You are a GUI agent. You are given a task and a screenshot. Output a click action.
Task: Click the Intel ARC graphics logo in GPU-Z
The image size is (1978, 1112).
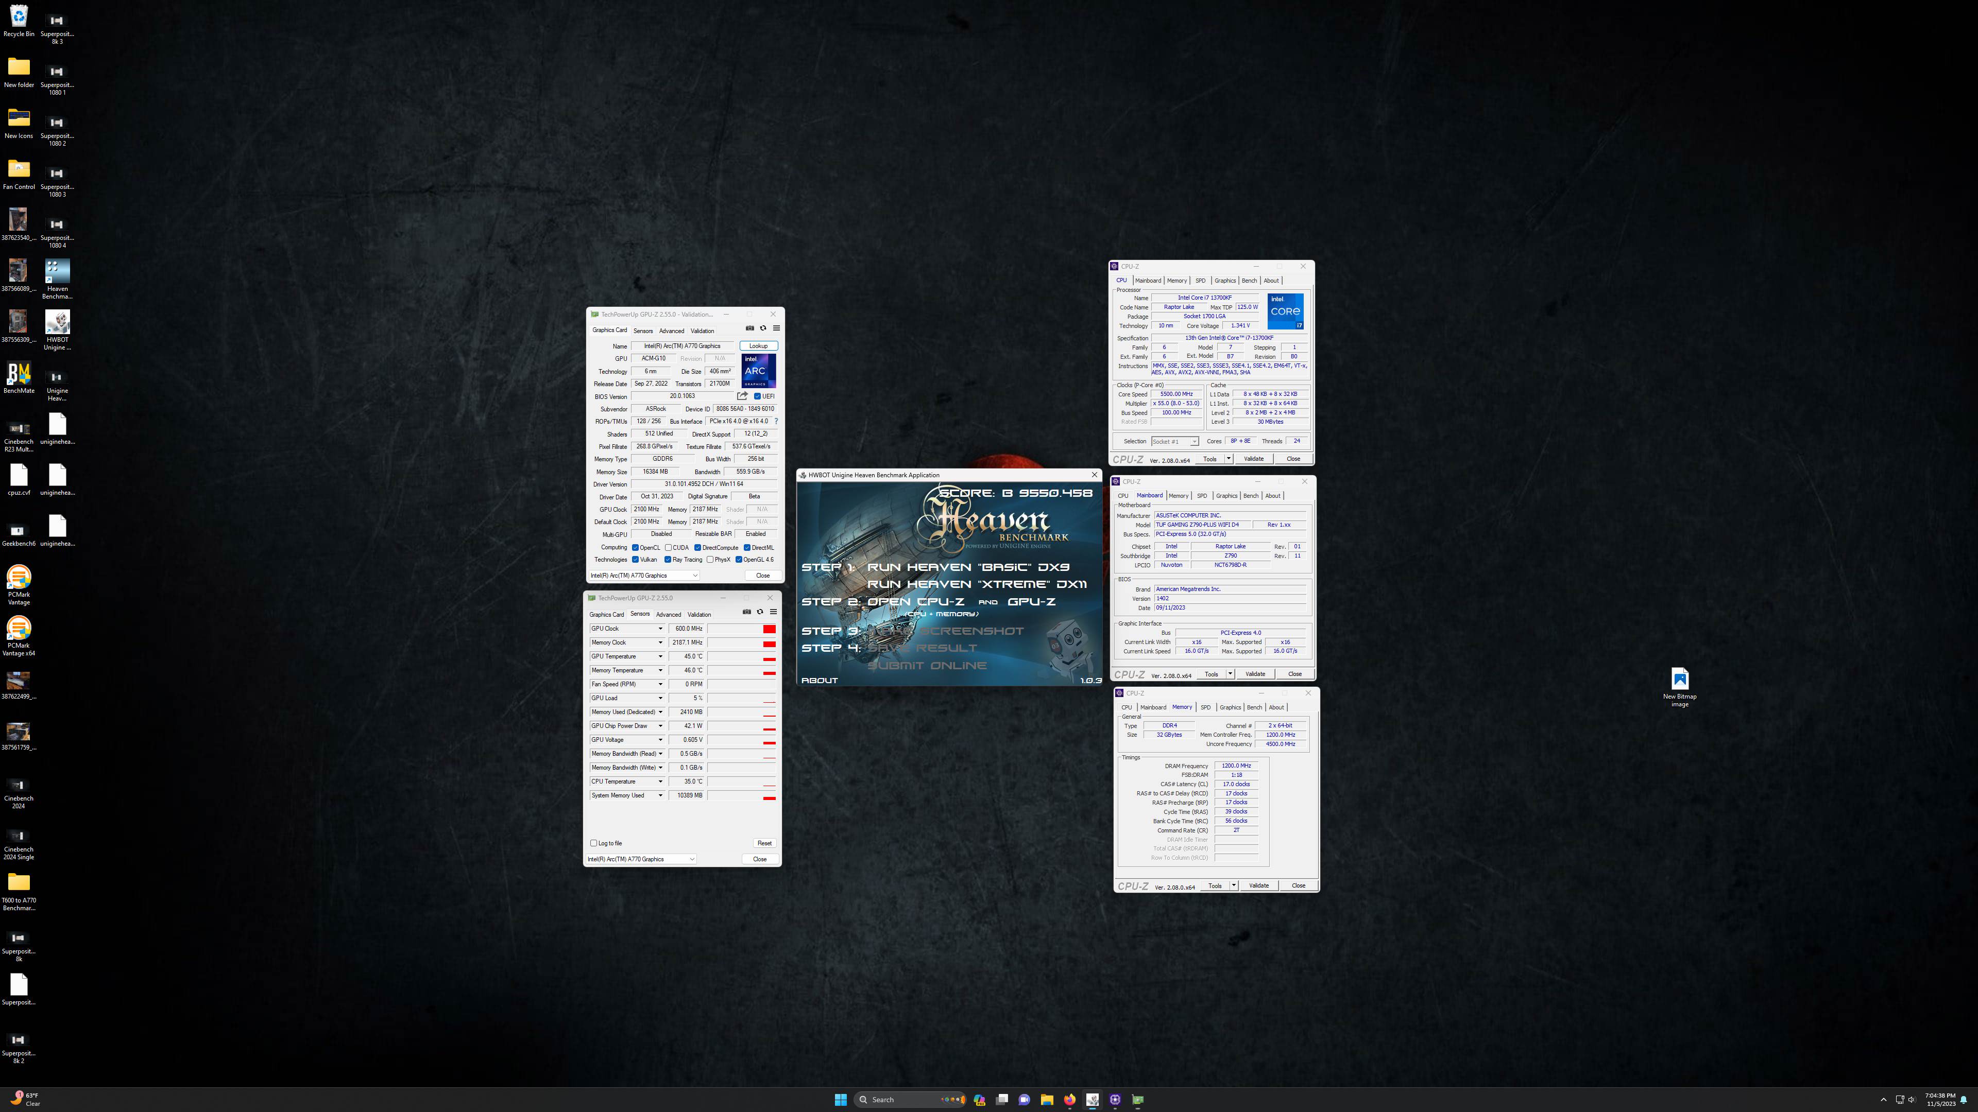[x=758, y=371]
